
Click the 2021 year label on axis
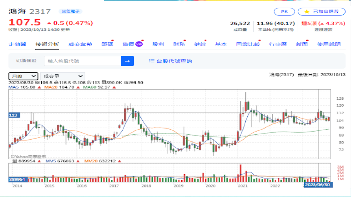[x=243, y=185]
